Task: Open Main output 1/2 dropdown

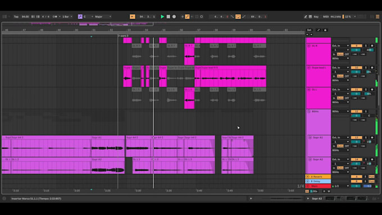Action: coord(340,186)
